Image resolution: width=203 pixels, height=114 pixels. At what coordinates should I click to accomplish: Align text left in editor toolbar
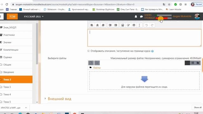click(x=92, y=25)
